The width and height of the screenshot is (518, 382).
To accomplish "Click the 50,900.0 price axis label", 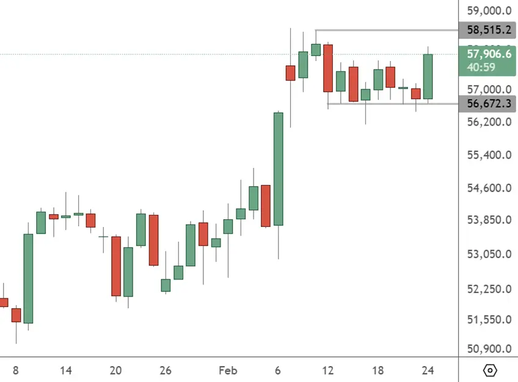I will click(488, 350).
